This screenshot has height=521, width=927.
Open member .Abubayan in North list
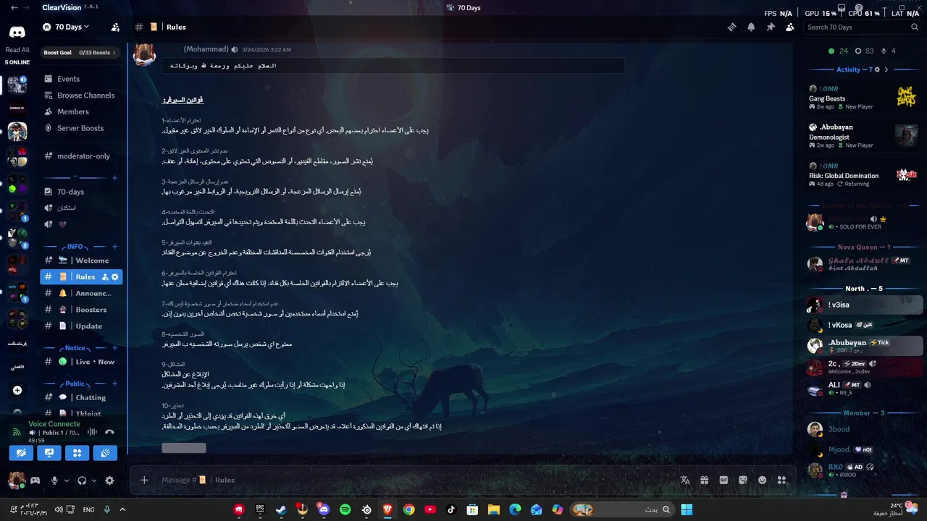click(863, 345)
